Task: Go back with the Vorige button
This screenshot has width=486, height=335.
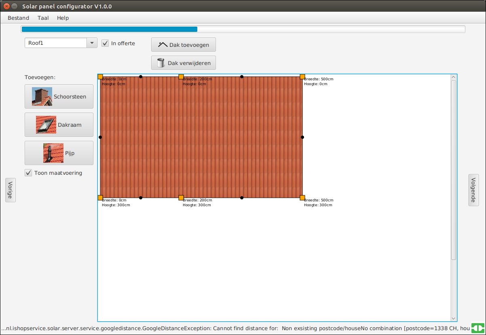Action: pyautogui.click(x=11, y=190)
